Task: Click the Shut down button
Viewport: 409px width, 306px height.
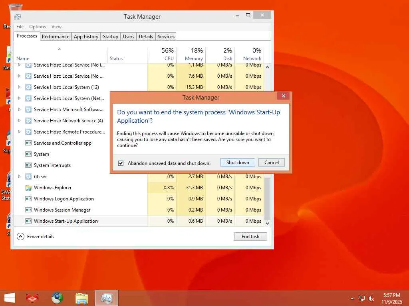Action: (238, 163)
